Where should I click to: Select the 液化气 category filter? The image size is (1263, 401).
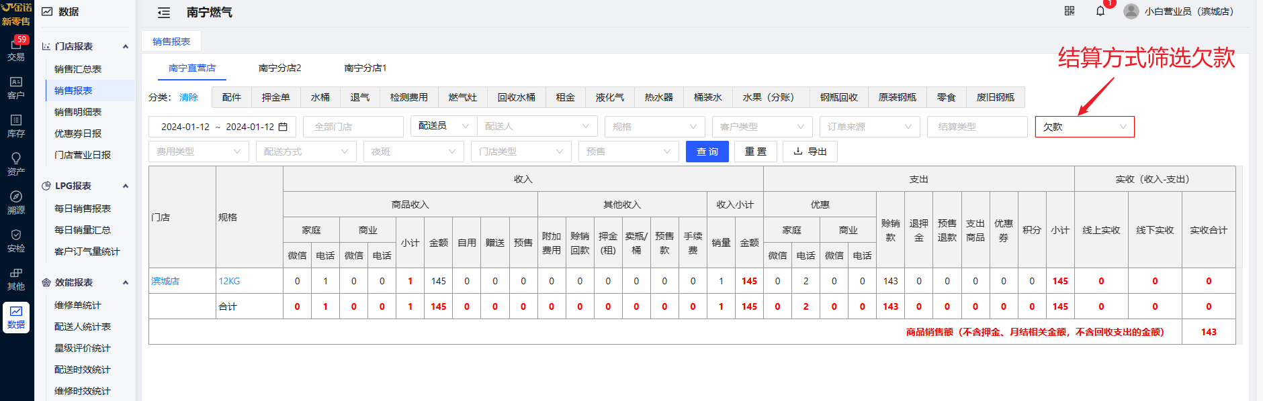(x=610, y=97)
